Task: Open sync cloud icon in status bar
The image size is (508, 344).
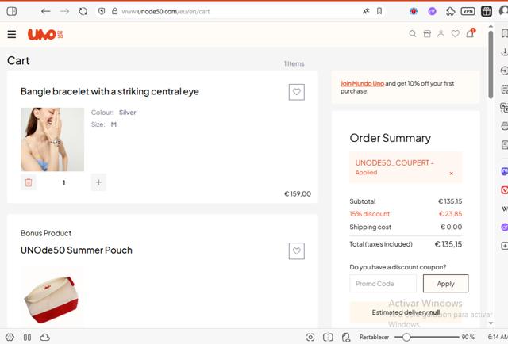Action: tap(44, 337)
